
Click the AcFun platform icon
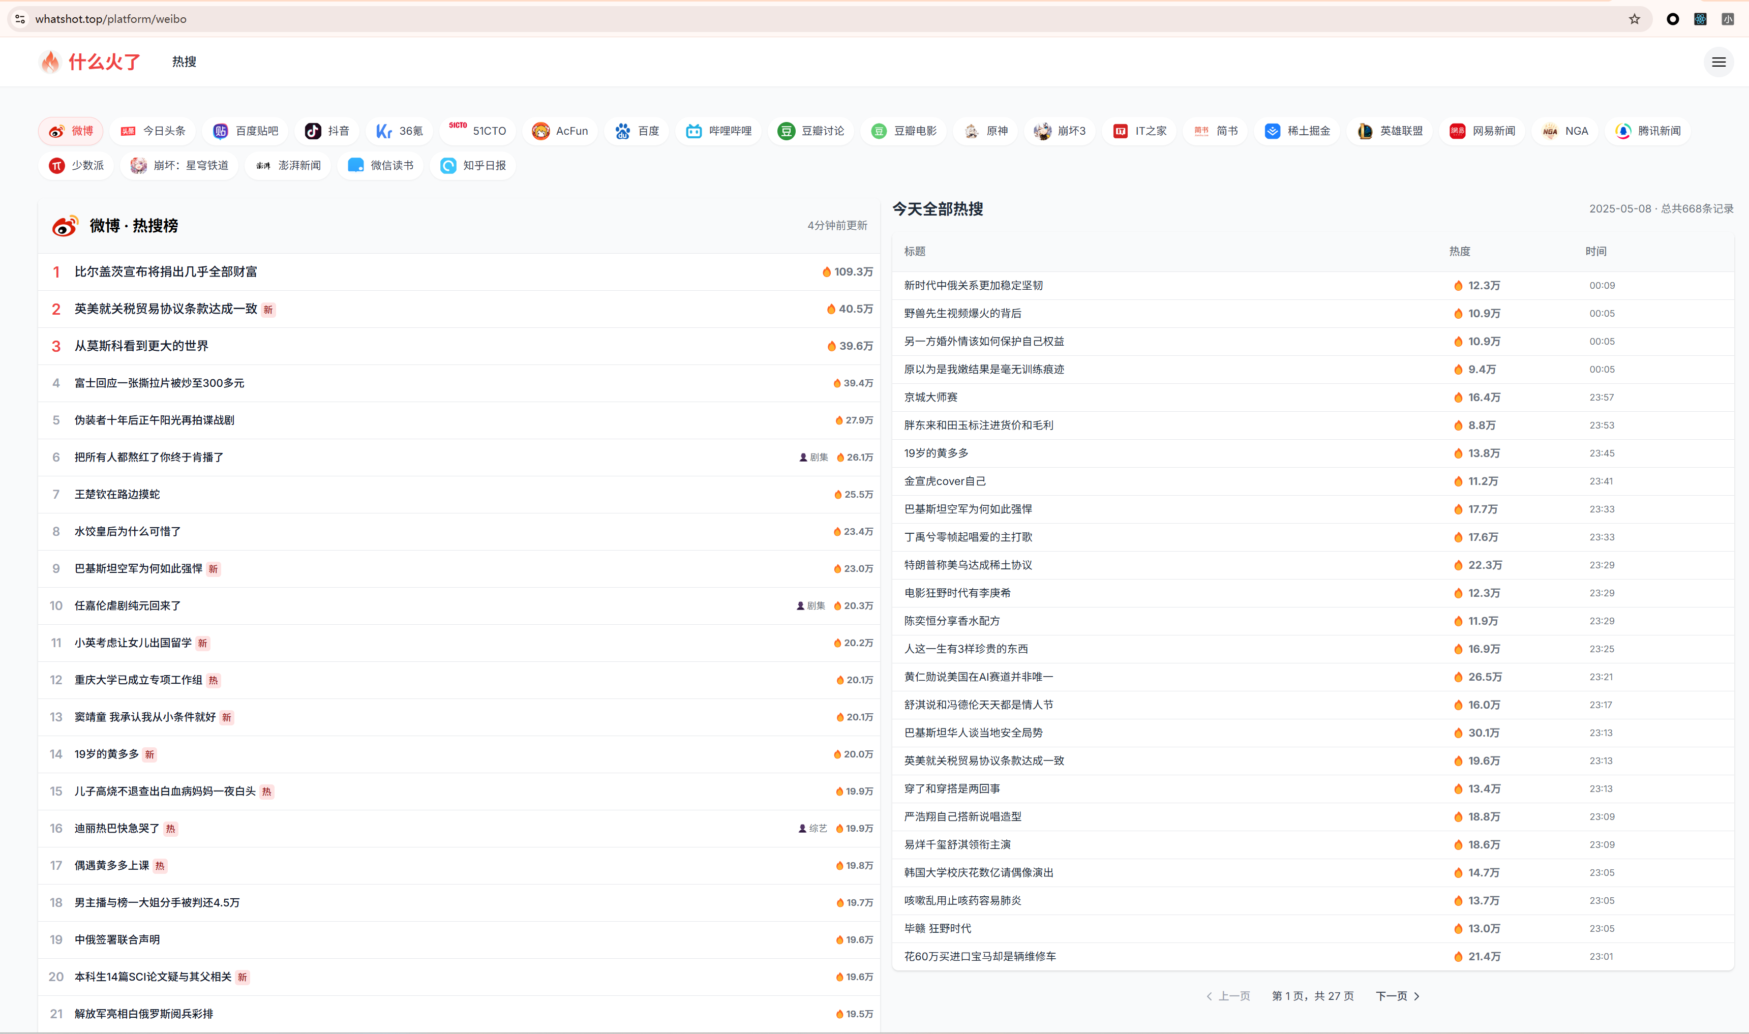pos(540,131)
